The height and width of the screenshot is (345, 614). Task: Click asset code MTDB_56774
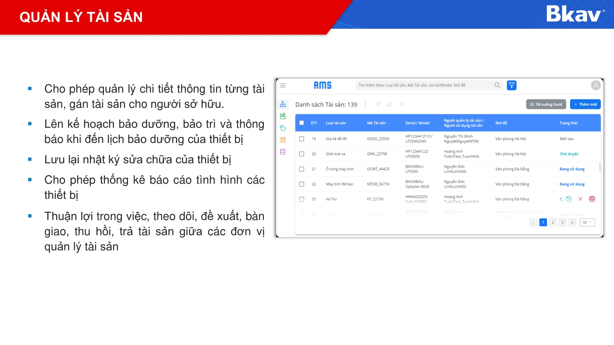378,184
